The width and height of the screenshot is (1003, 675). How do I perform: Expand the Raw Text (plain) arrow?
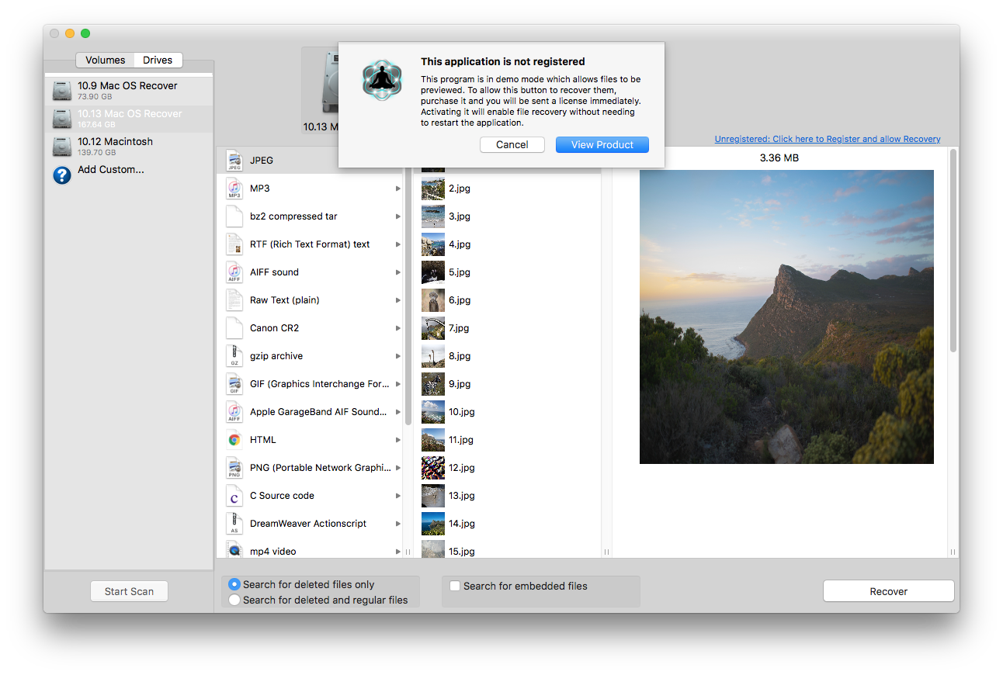pos(398,300)
